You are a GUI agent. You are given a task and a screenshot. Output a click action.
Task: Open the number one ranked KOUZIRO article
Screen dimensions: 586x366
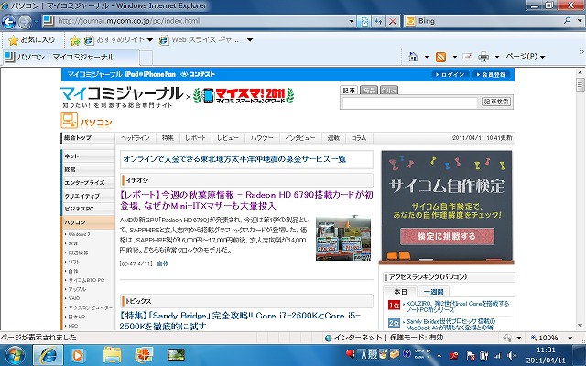[x=458, y=307]
